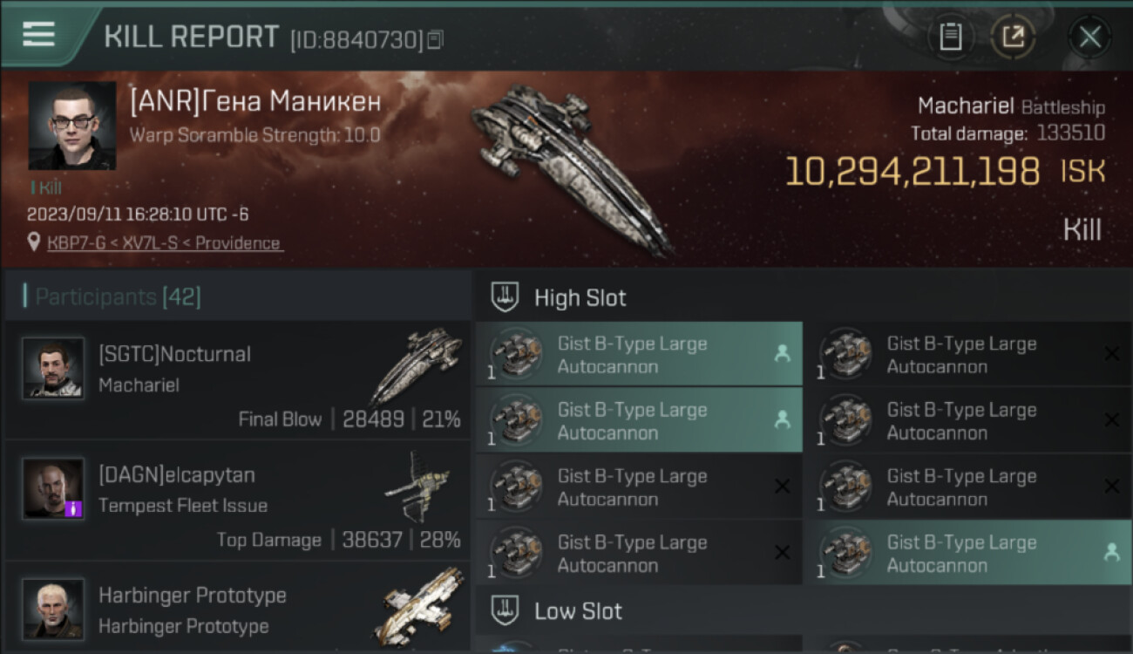Share the kill report externally
The image size is (1133, 654).
tap(1013, 37)
